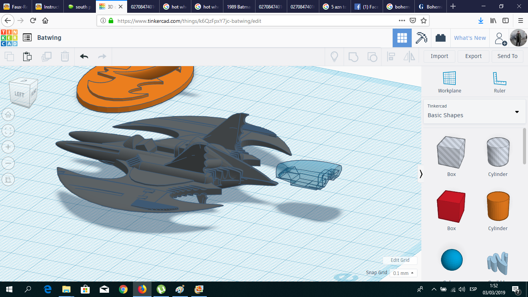Zoom in with the plus button
Screen dimensions: 528x297
click(x=9, y=147)
